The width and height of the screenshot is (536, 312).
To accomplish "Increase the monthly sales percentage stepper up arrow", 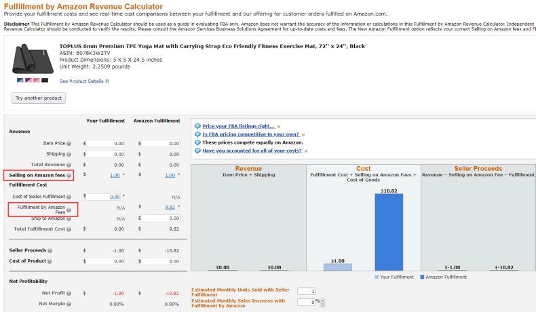I will pos(322,300).
